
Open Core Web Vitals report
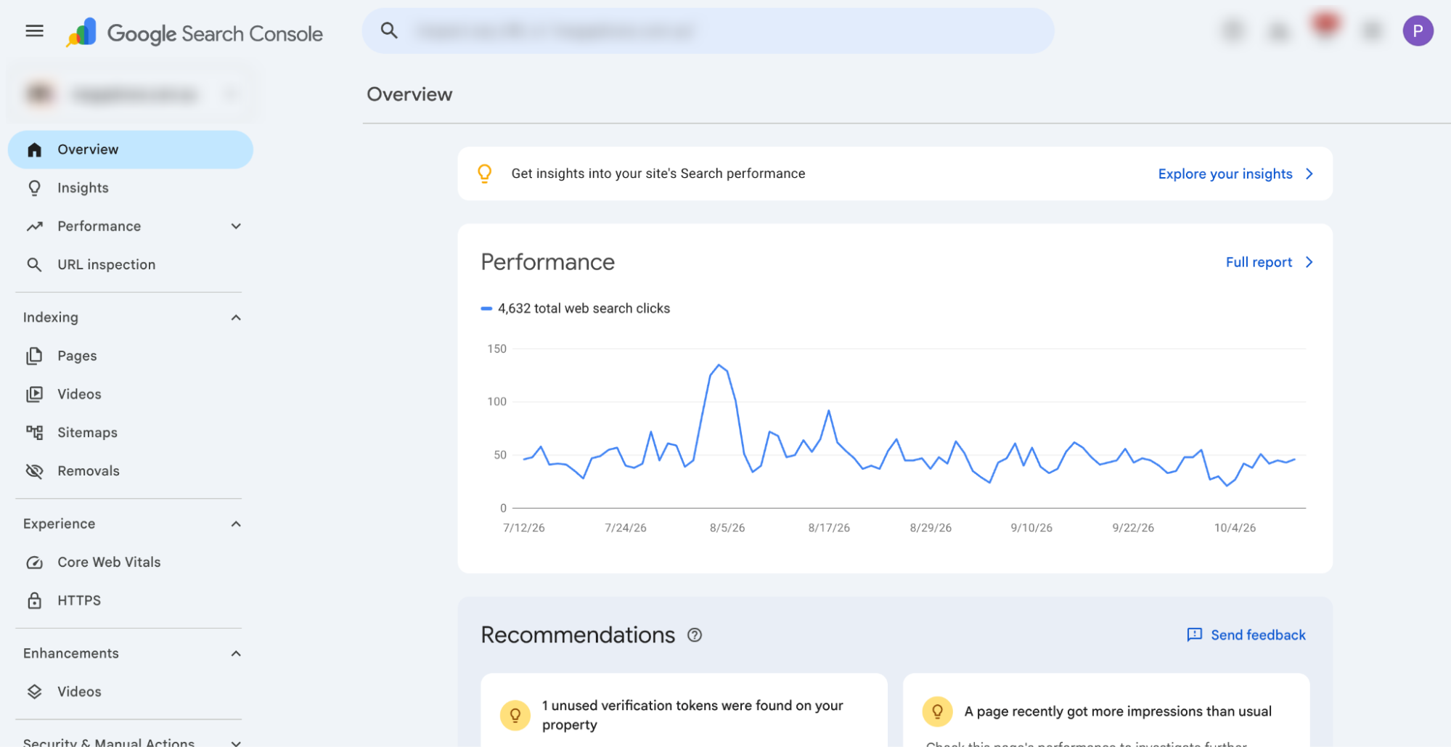(x=131, y=563)
